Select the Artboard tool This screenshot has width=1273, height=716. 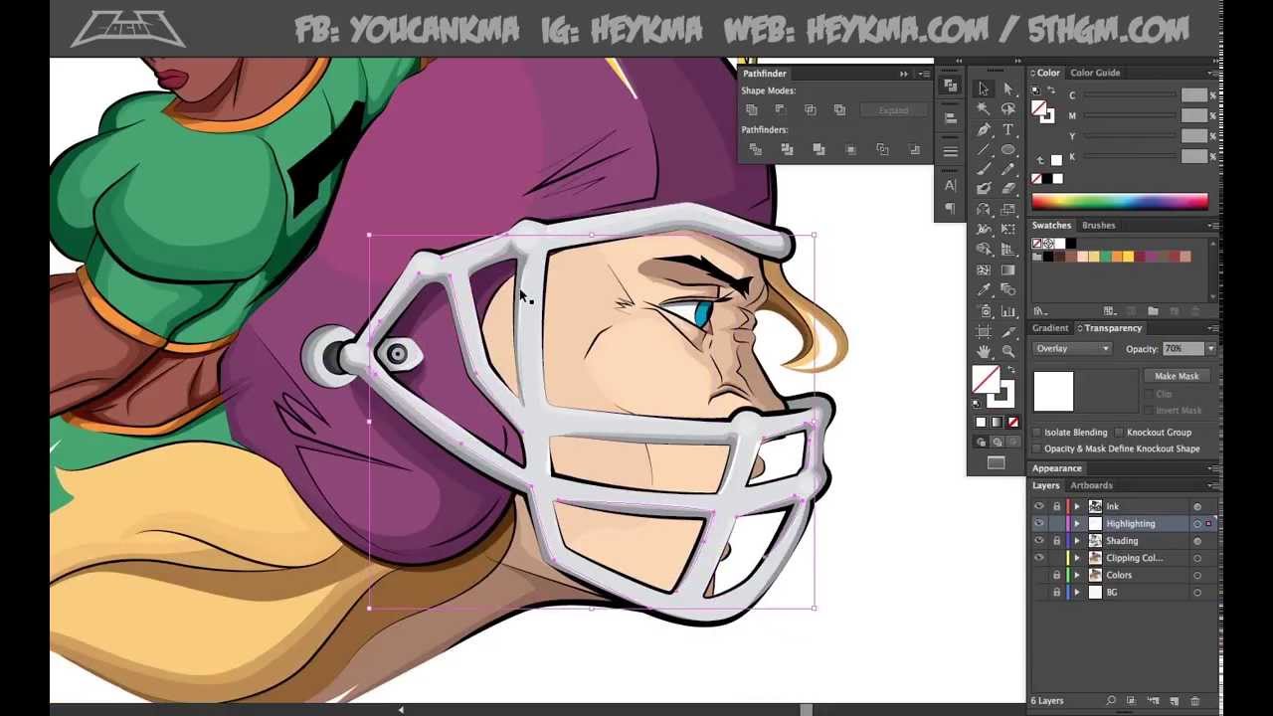[984, 331]
